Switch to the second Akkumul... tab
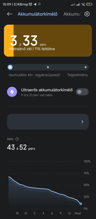Viewport: 96px width, 219px height. pos(72,14)
